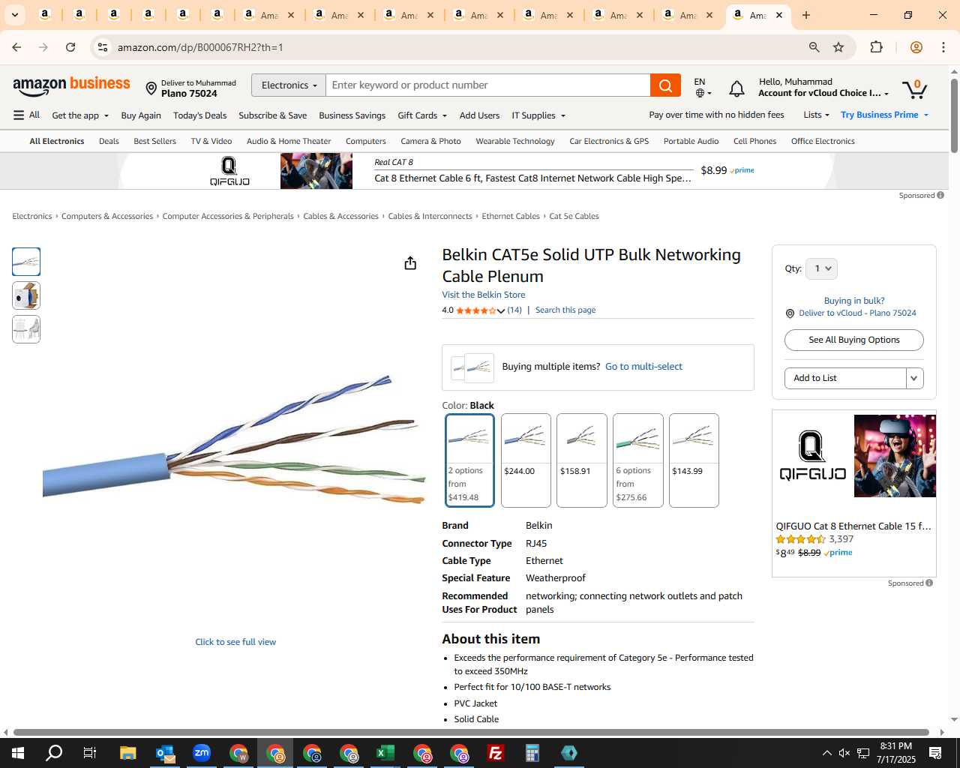The width and height of the screenshot is (960, 768).
Task: Open the browser extensions puzzle icon
Action: 876,47
